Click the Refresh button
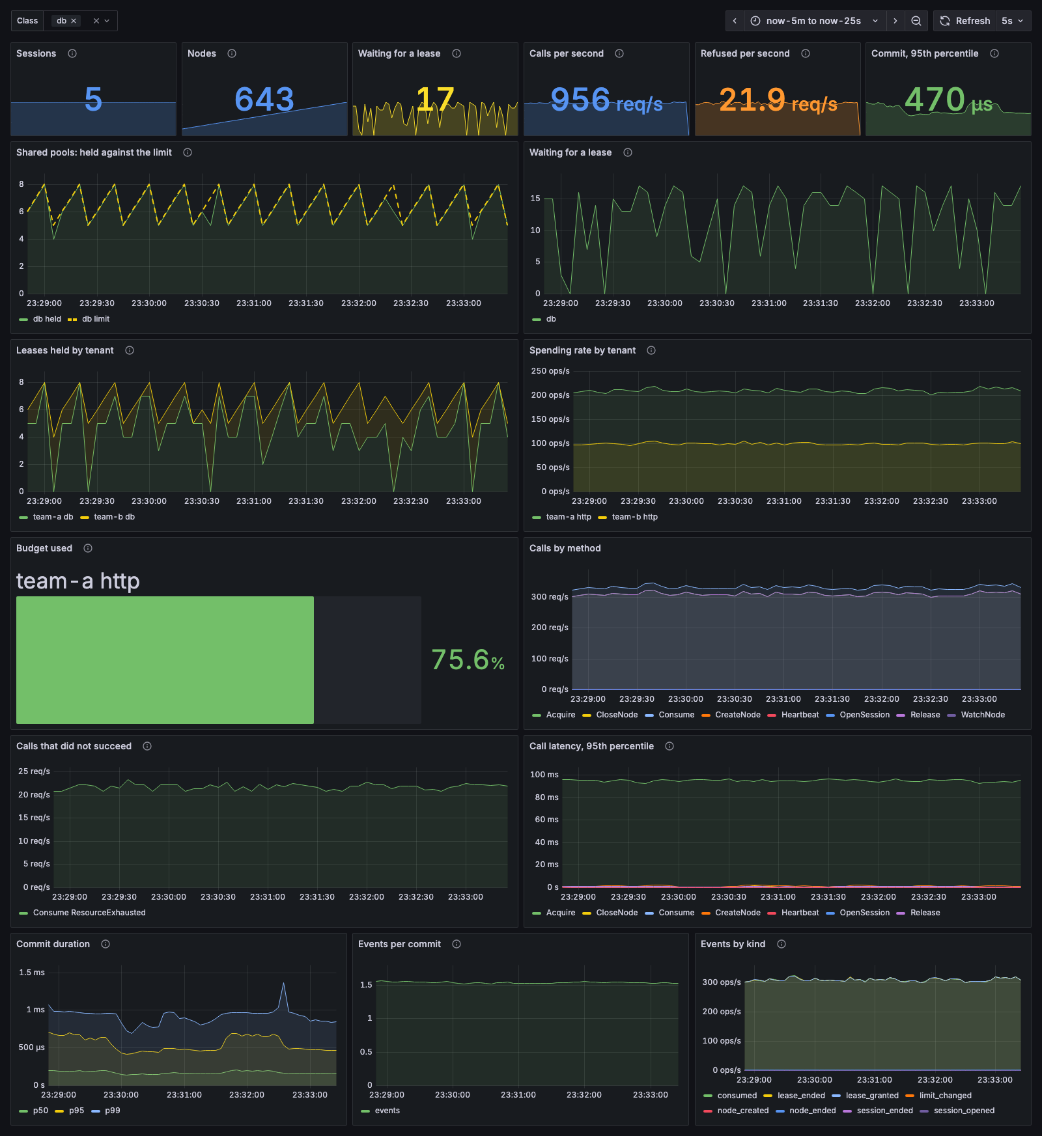This screenshot has height=1136, width=1042. click(x=965, y=21)
